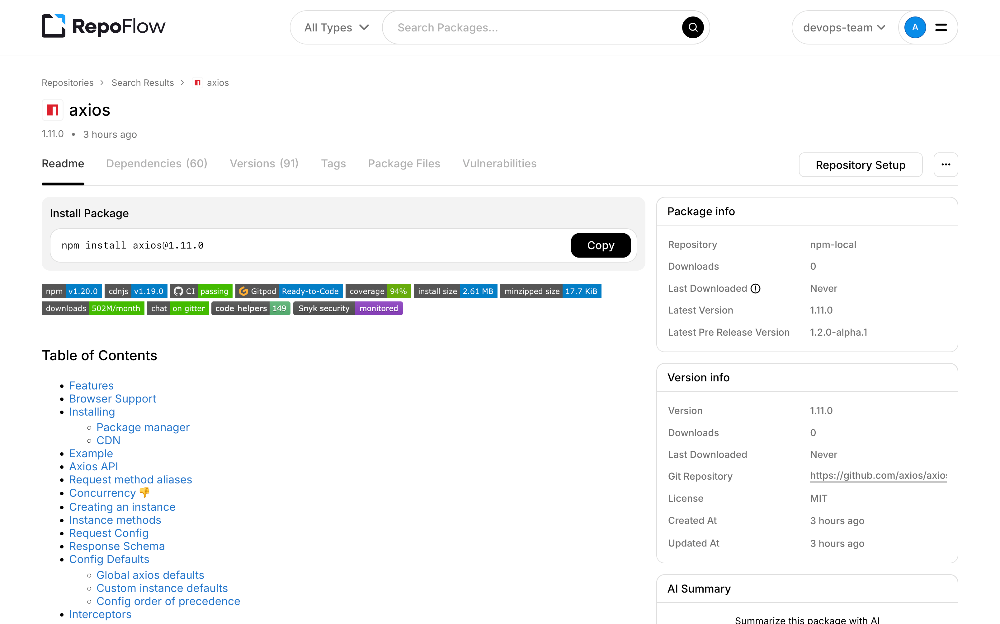Screen dimensions: 1000x624
Task: Open the devops-team workspace dropdown
Action: click(844, 28)
